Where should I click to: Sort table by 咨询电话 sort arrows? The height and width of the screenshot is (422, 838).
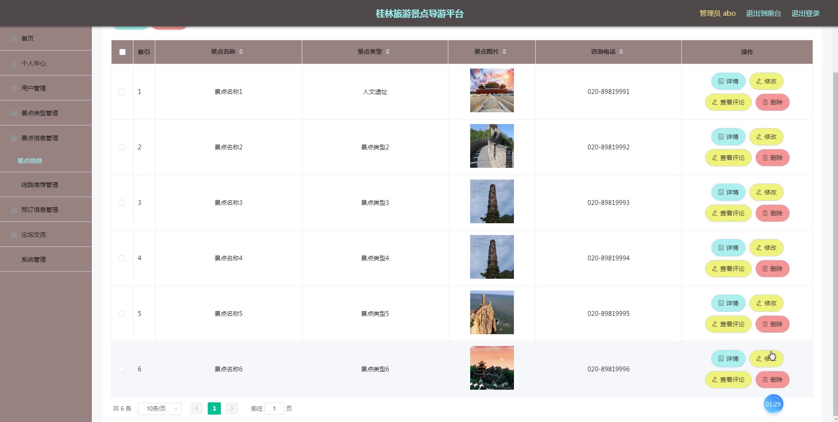[621, 52]
